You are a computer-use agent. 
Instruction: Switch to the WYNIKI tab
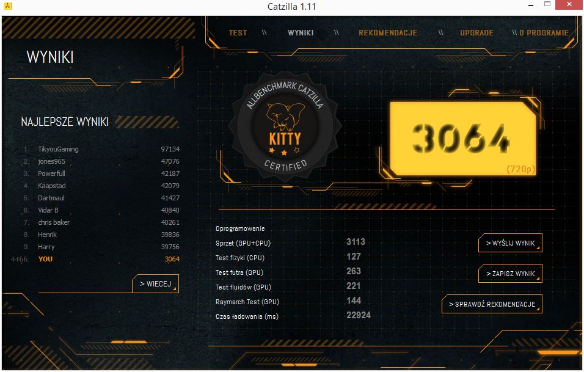coord(301,33)
